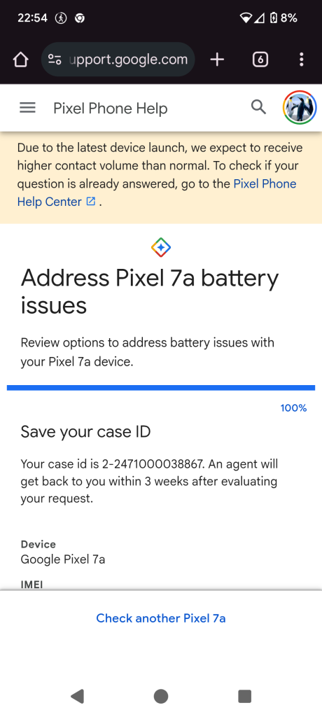
Task: Tap the 100% progress label
Action: tap(293, 408)
